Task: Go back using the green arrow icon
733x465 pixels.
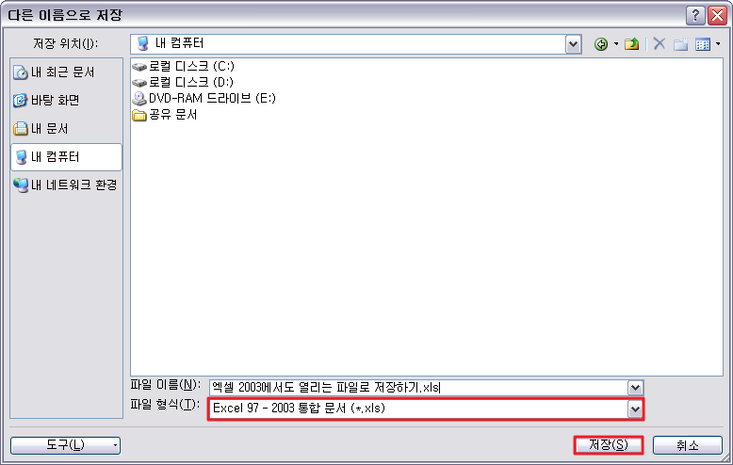Action: (x=601, y=44)
